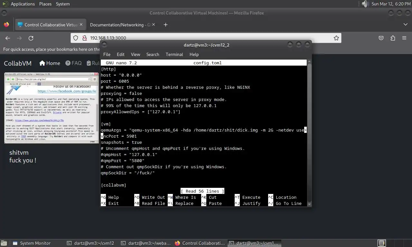Image resolution: width=412 pixels, height=247 pixels.
Task: Switch to dartz@vm3:~/weba... terminal in taskbar
Action: pos(146,243)
